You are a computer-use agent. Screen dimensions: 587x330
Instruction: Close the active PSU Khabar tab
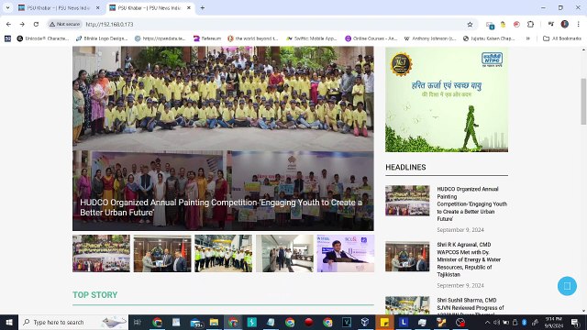click(189, 8)
